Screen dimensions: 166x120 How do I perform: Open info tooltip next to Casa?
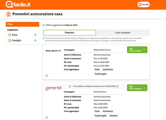pyautogui.click(x=35, y=35)
